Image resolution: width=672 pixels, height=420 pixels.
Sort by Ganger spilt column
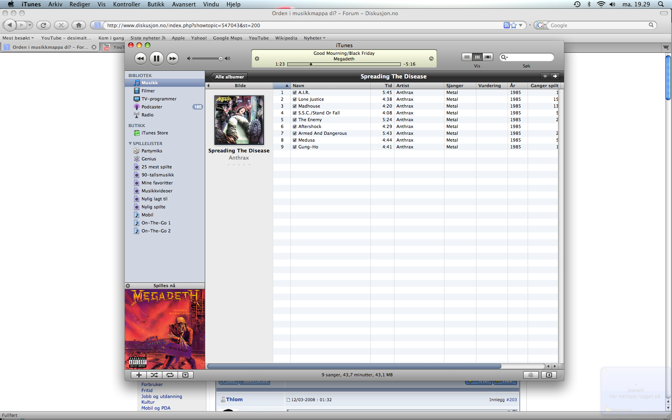pyautogui.click(x=544, y=86)
